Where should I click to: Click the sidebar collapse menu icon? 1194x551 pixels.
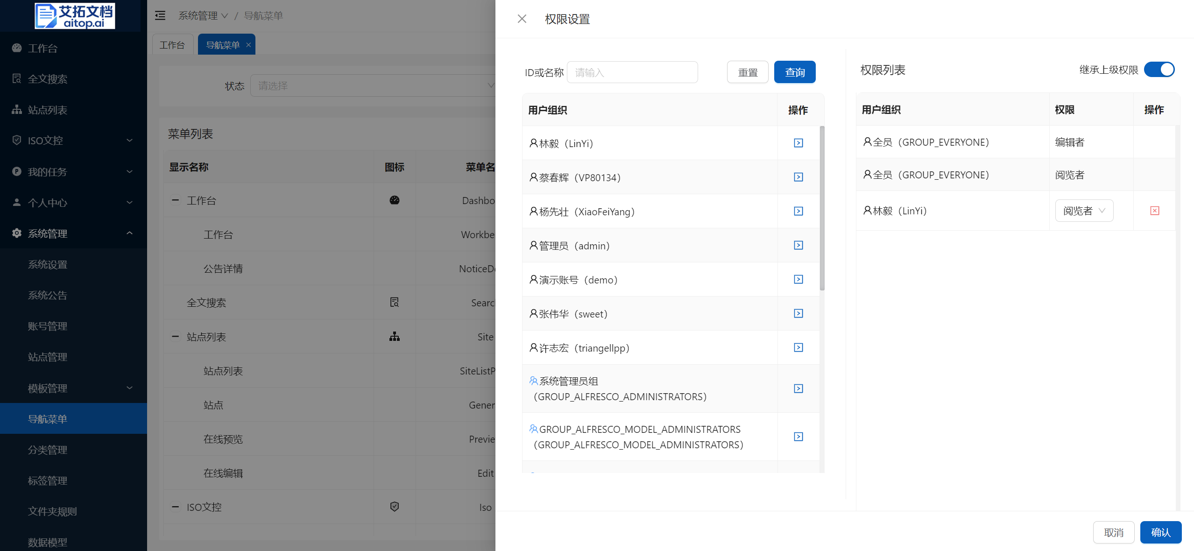(x=160, y=15)
